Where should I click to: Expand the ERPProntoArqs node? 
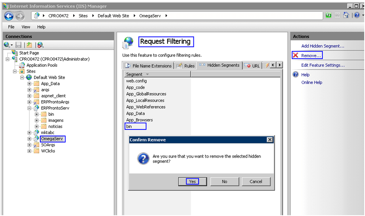(x=29, y=102)
